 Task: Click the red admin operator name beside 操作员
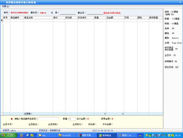coord(43,13)
